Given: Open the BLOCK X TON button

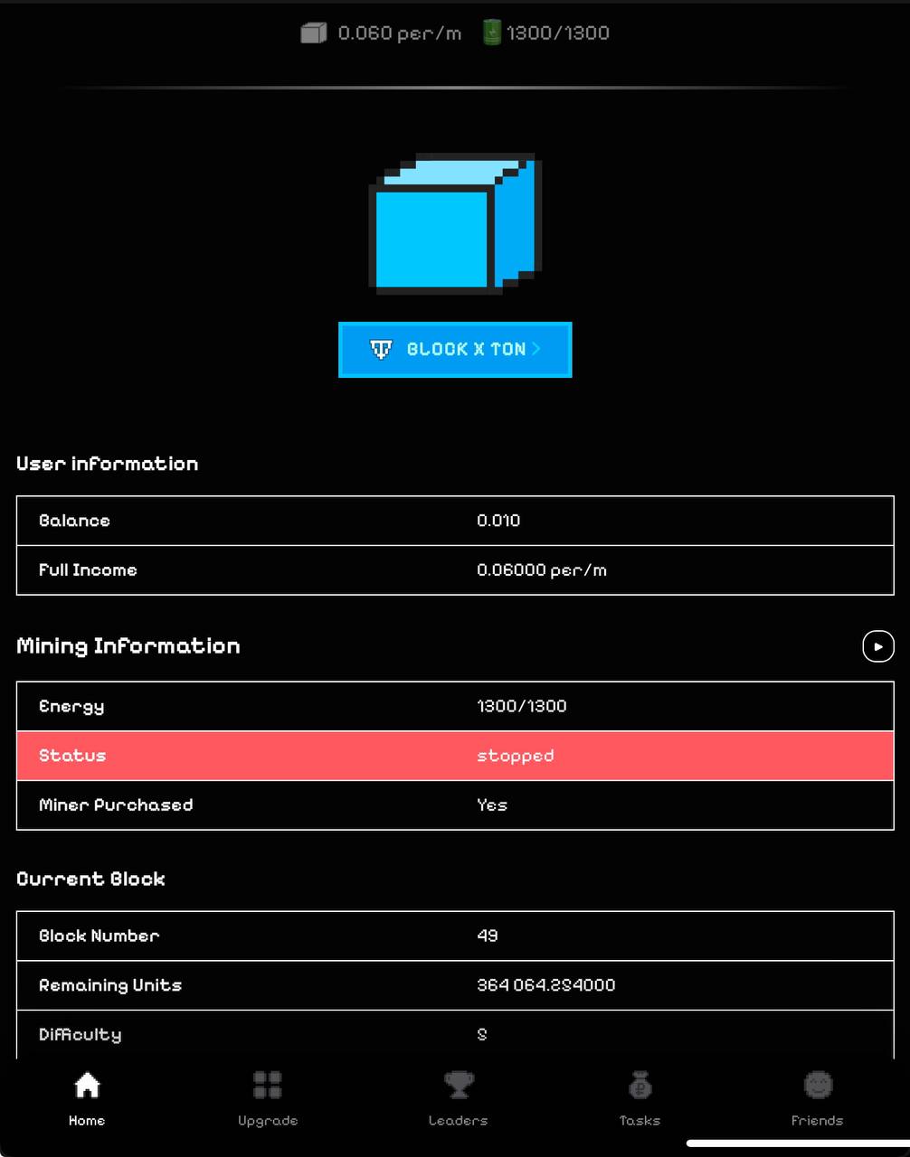Looking at the screenshot, I should 455,350.
